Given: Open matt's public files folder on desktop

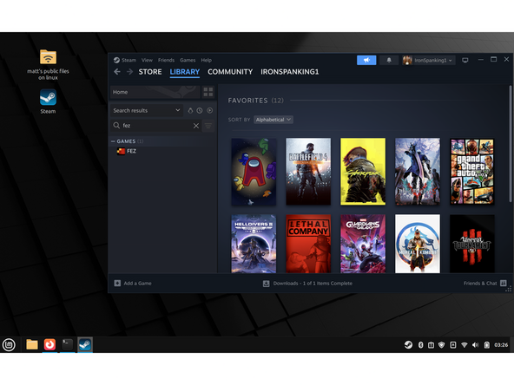Looking at the screenshot, I should coord(48,64).
